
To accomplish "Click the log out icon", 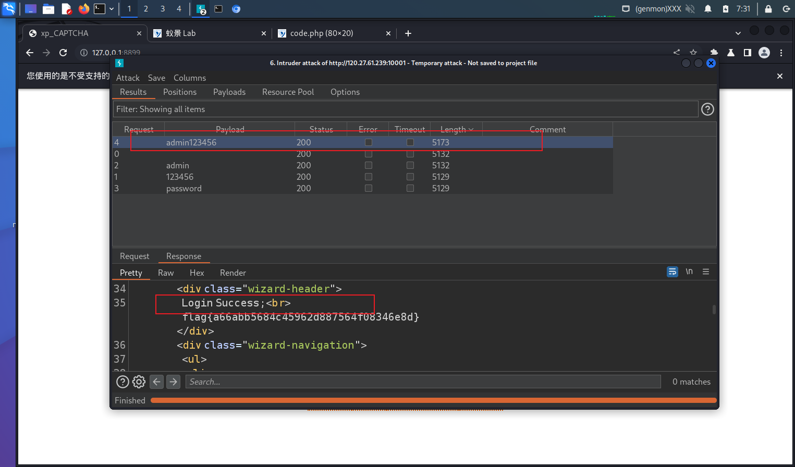I will click(x=786, y=9).
